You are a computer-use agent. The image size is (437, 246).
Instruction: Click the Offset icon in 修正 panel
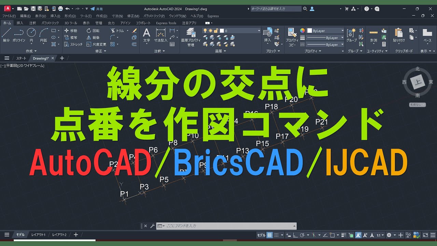(134, 44)
